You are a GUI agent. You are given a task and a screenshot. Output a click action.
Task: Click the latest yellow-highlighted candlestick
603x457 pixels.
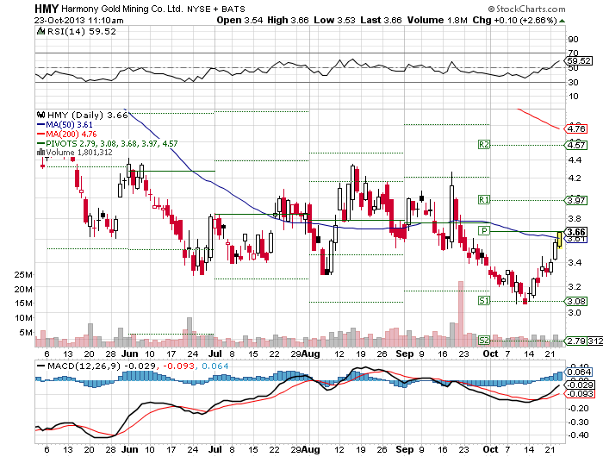560,240
